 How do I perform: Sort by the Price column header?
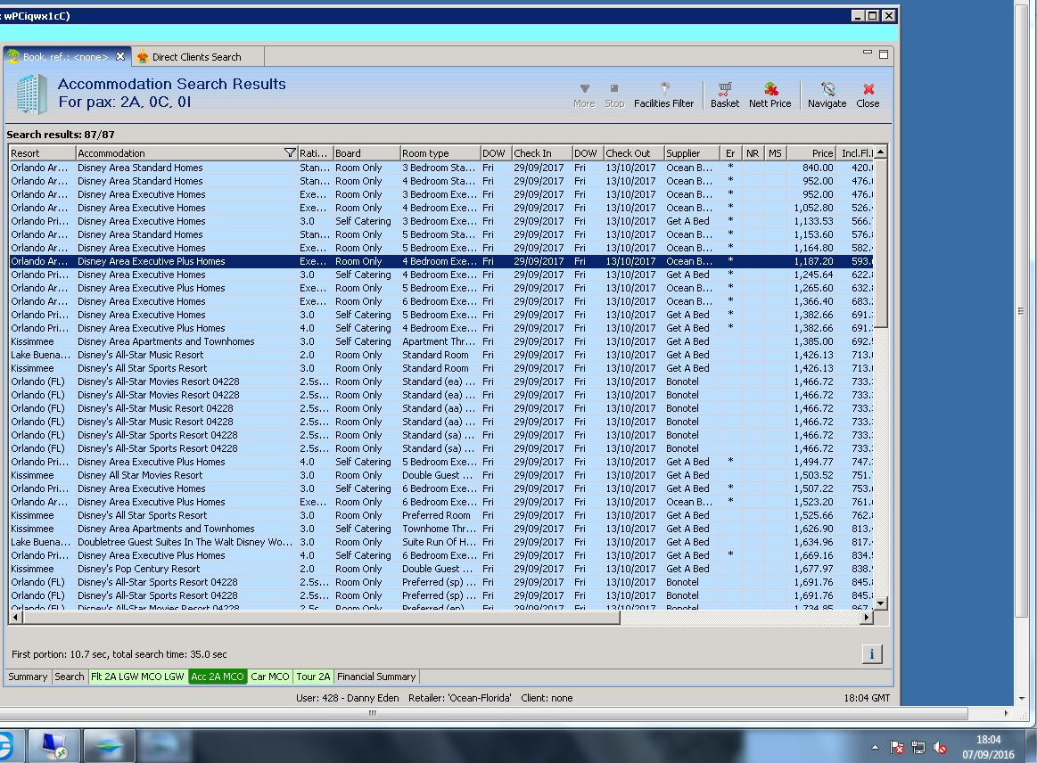tap(811, 152)
